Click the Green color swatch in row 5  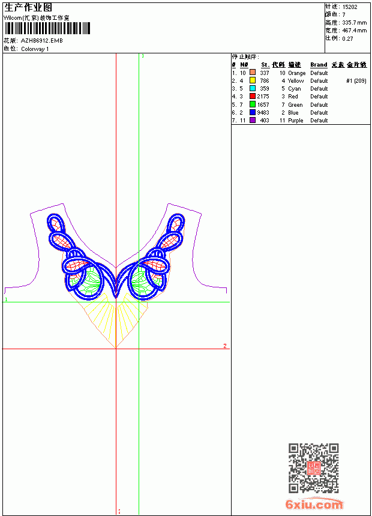coord(253,104)
